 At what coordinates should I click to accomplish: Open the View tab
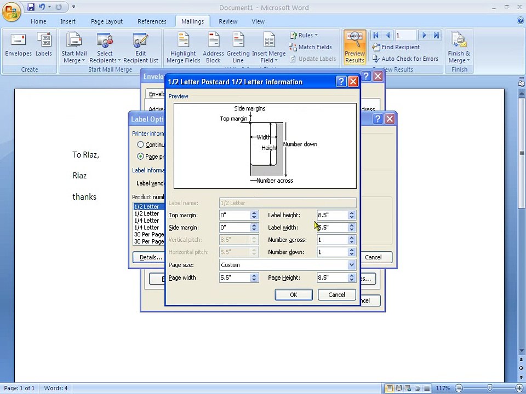(258, 21)
